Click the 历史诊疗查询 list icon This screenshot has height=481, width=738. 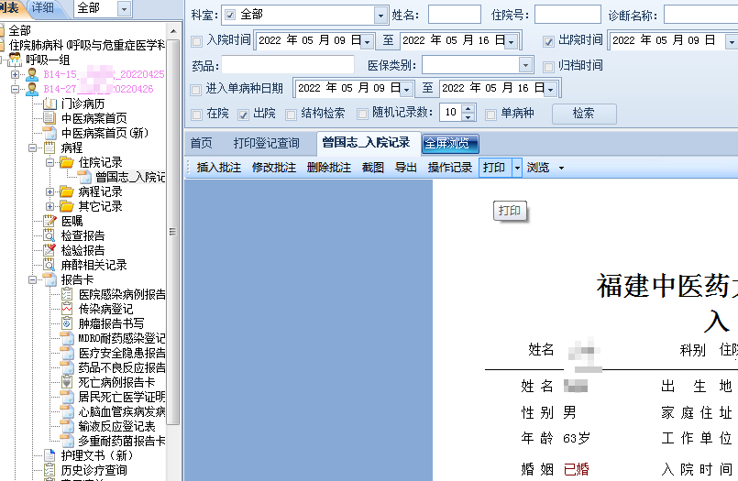pos(50,470)
